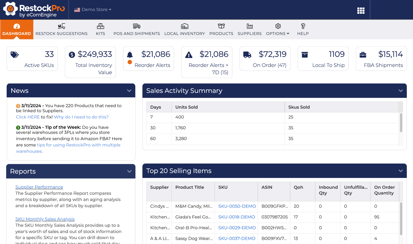This screenshot has width=413, height=244.
Task: Open the apps grid icon in the header
Action: click(x=361, y=10)
